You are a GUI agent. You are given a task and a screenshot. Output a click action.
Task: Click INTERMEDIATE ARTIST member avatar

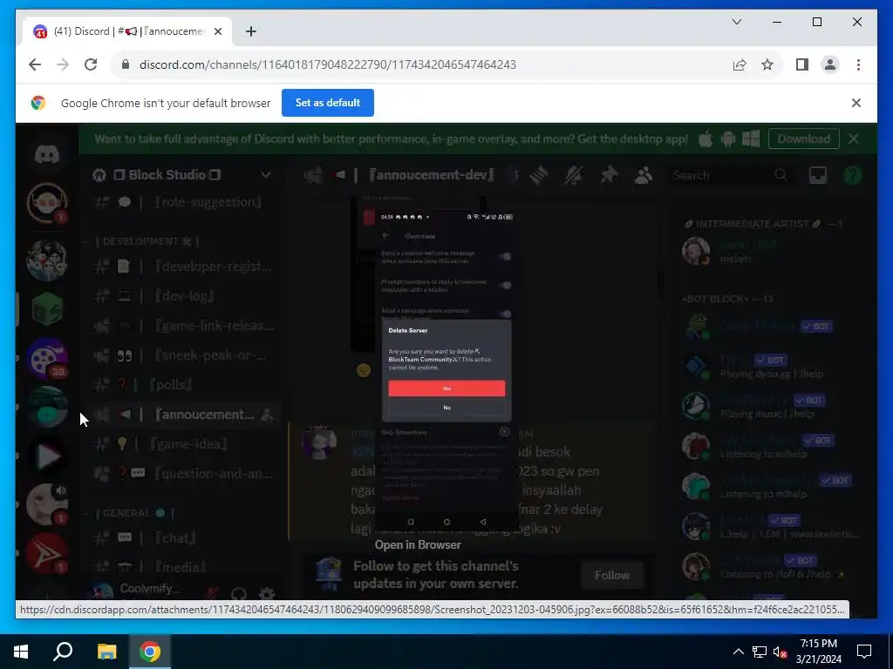(x=696, y=251)
